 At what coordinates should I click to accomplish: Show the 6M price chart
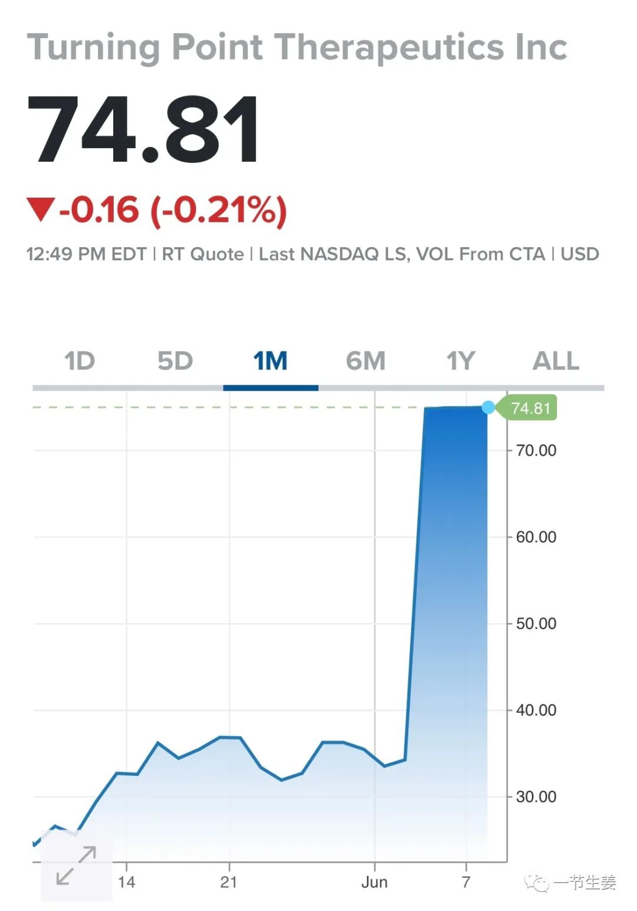pyautogui.click(x=366, y=361)
